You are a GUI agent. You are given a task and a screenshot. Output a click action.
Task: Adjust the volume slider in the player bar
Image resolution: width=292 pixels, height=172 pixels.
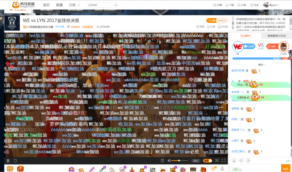[x=180, y=160]
